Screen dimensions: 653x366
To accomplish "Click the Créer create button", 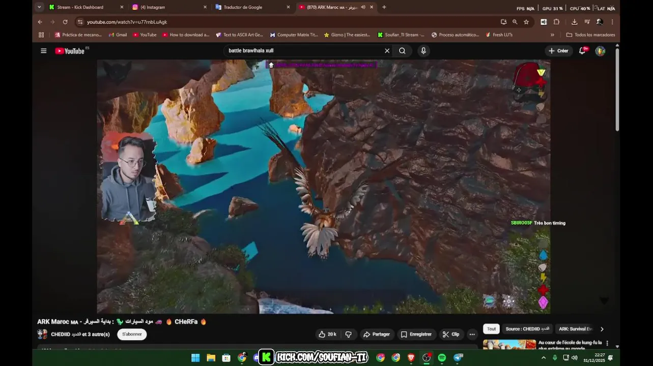I will click(x=558, y=51).
